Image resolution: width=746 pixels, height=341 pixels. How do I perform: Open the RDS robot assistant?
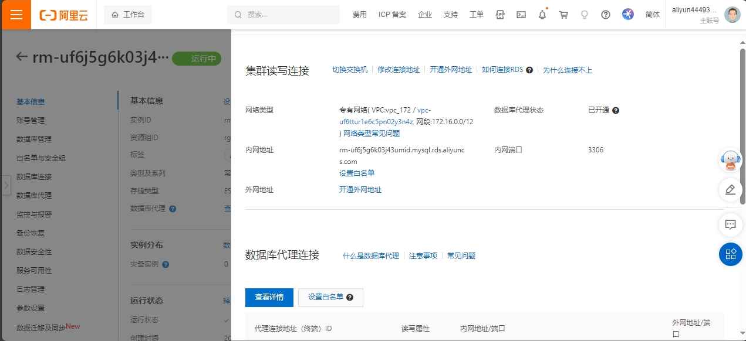click(730, 161)
